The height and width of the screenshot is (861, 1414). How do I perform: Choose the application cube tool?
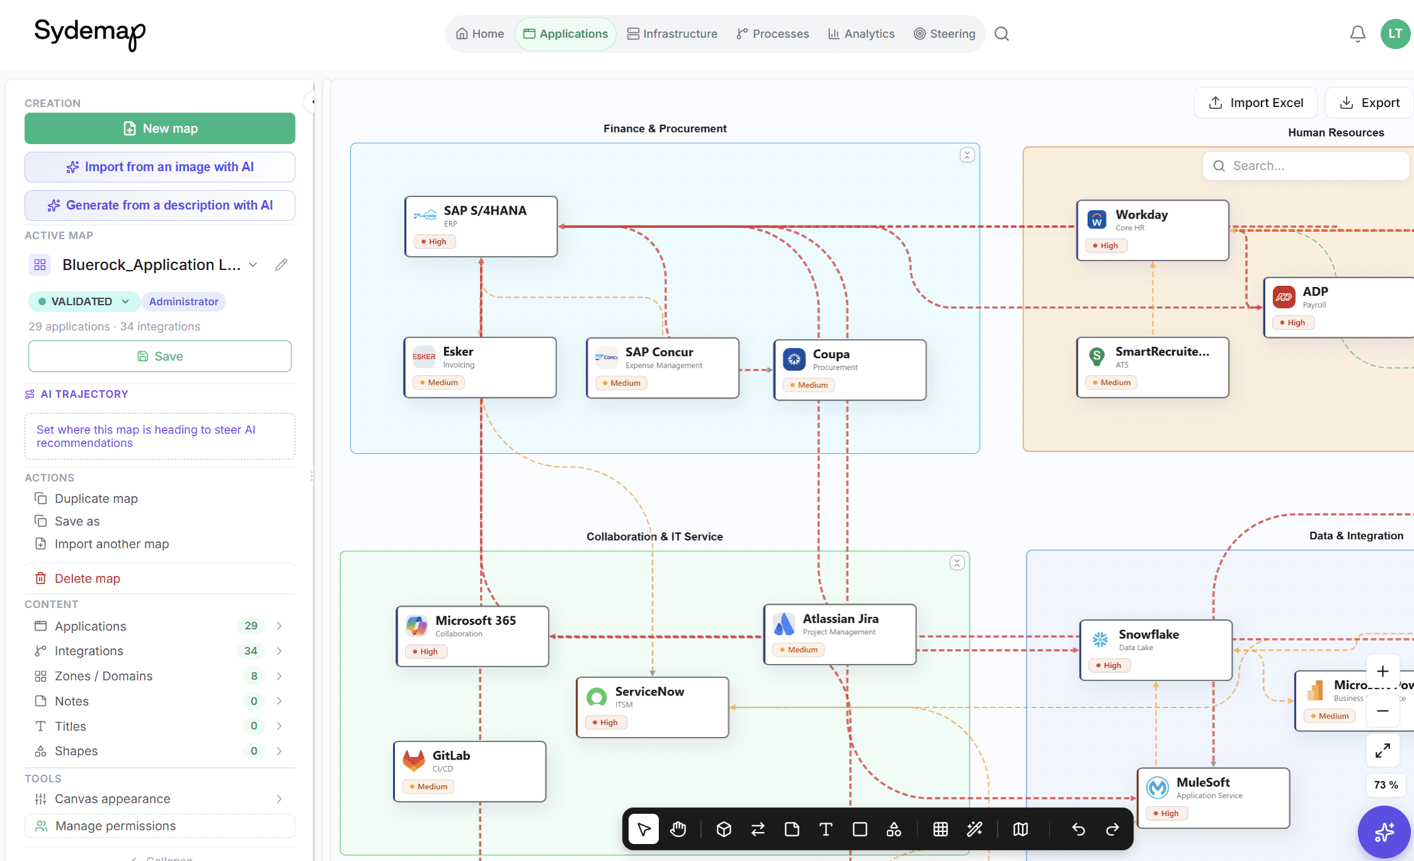[724, 829]
